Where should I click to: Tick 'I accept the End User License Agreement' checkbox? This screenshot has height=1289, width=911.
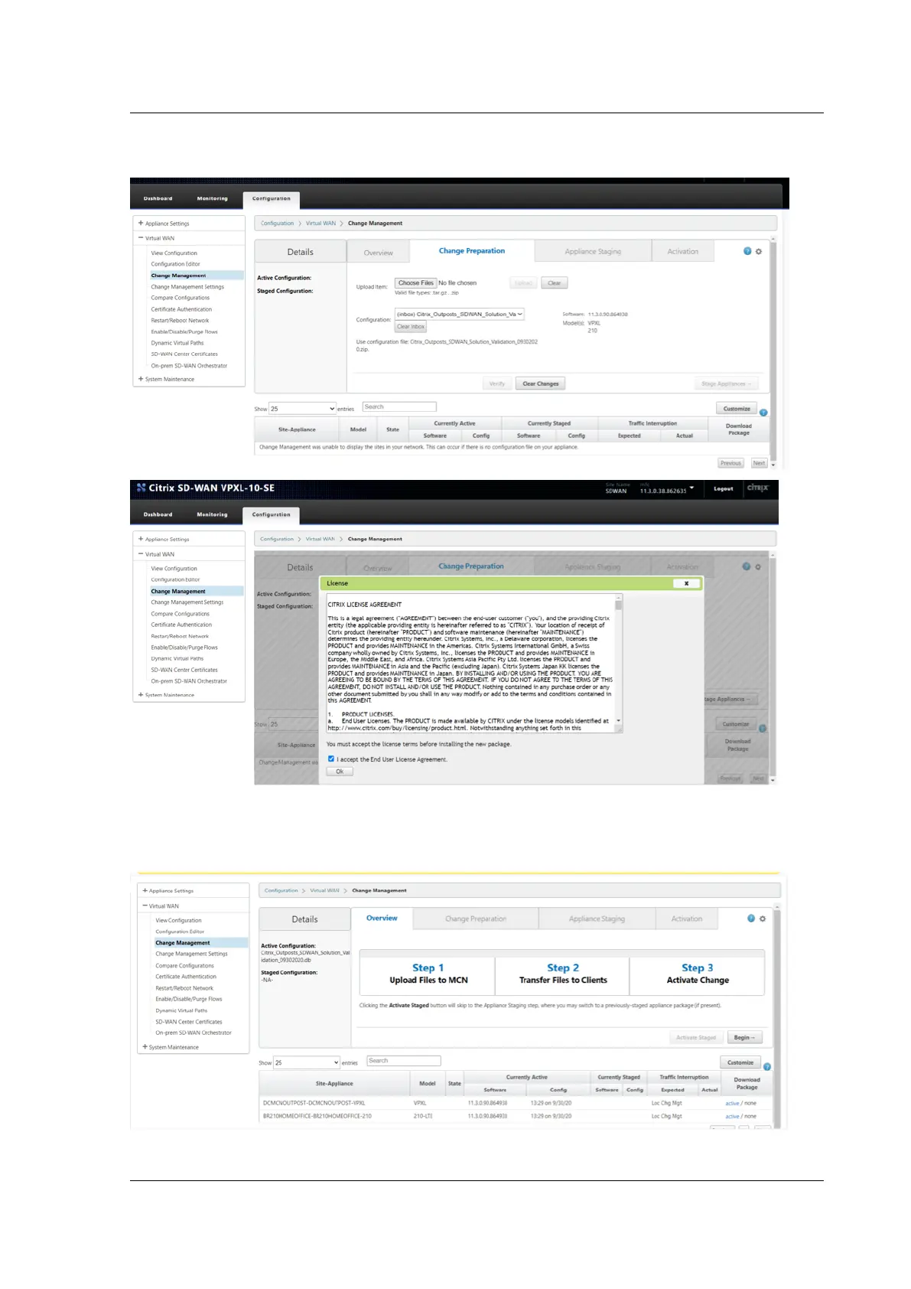pyautogui.click(x=331, y=759)
